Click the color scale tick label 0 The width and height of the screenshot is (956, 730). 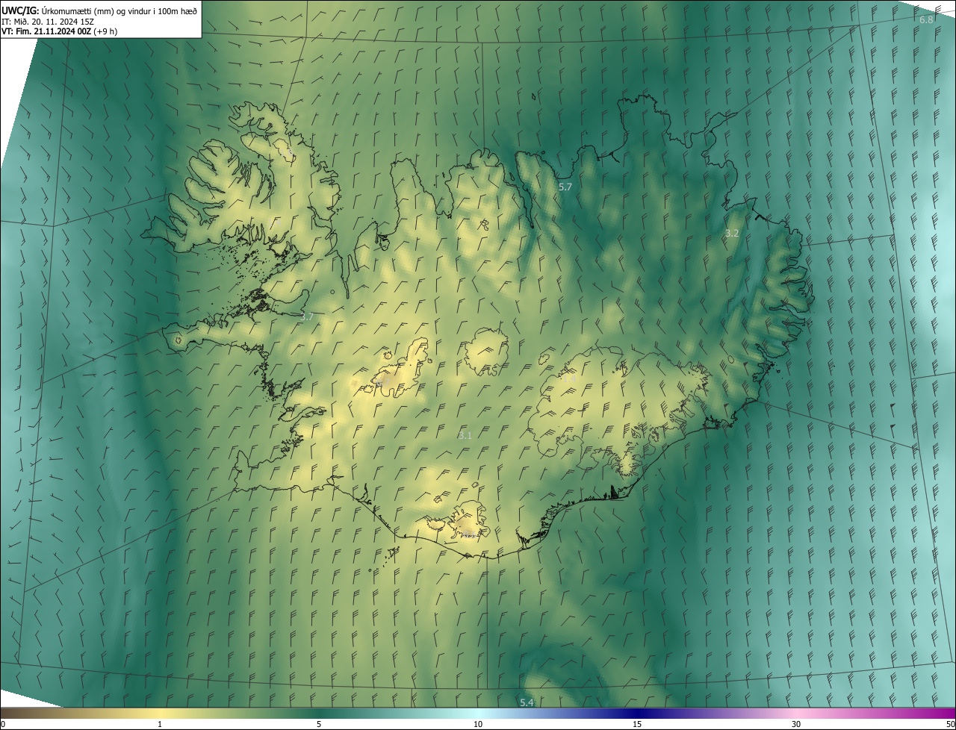(3, 724)
